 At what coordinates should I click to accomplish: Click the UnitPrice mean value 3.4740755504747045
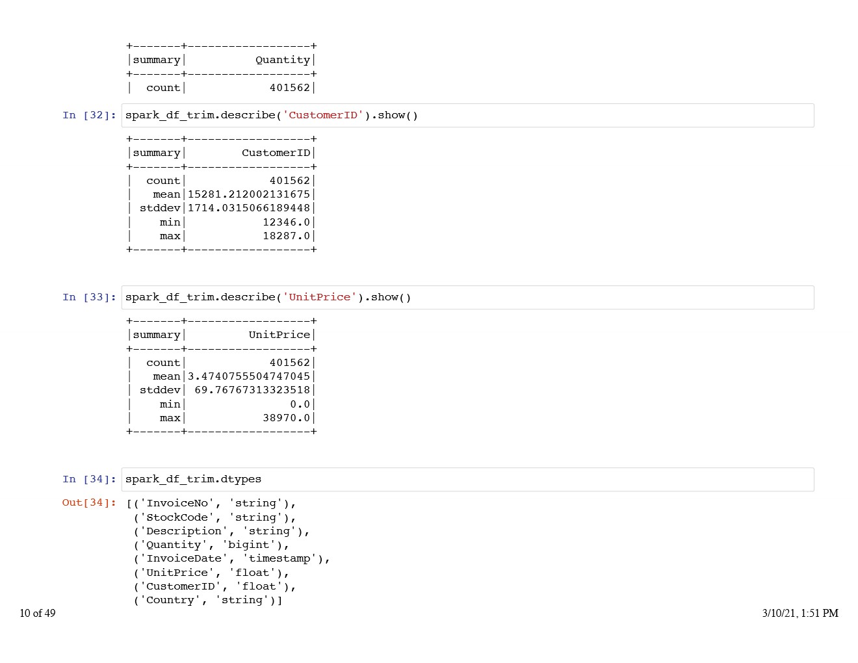click(249, 376)
